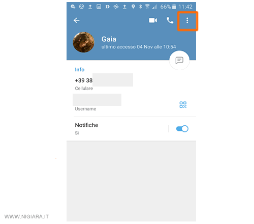Open chat with the message bubble button
The image size is (254, 224).
point(179,60)
